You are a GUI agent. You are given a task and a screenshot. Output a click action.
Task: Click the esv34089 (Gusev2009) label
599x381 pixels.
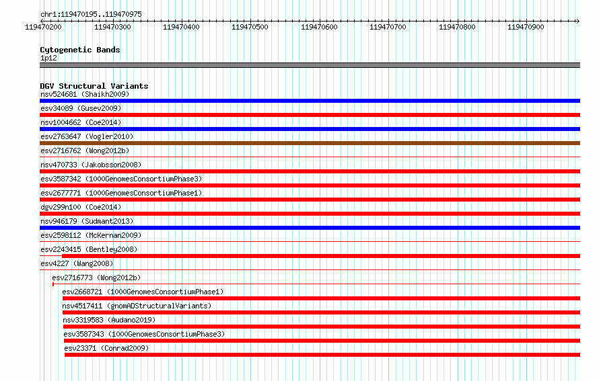point(81,108)
